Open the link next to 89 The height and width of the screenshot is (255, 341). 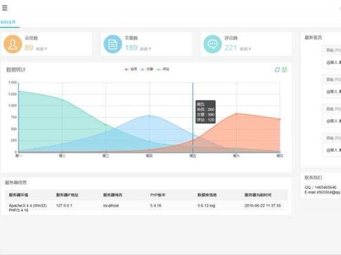click(x=41, y=49)
